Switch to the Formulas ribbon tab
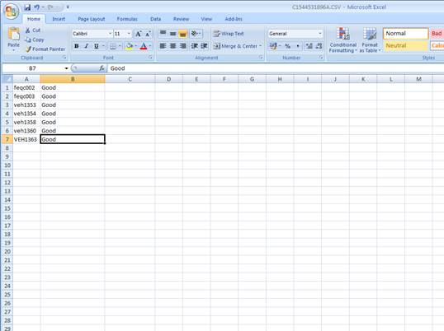Viewport: 444px width, 331px height. coord(127,19)
